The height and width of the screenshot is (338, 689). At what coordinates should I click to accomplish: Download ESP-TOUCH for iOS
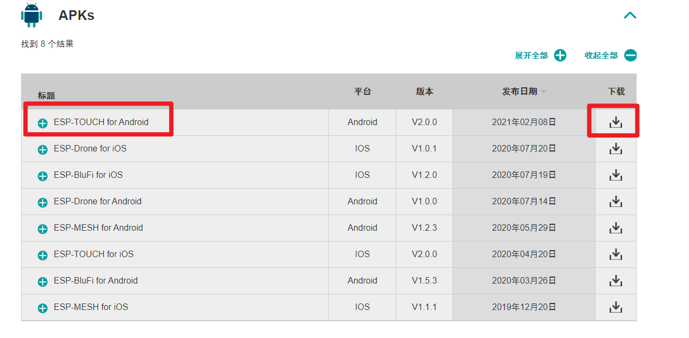tap(616, 254)
